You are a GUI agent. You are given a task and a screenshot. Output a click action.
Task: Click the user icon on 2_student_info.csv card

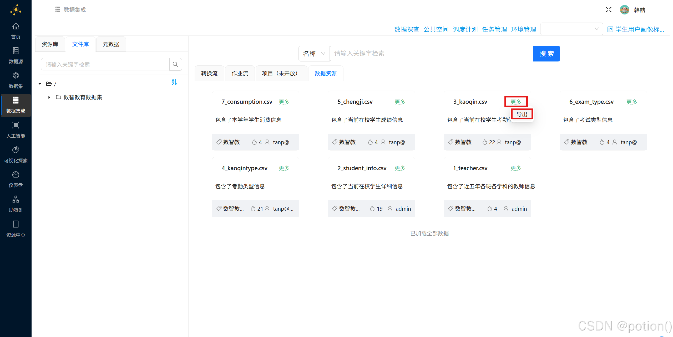pyautogui.click(x=390, y=209)
